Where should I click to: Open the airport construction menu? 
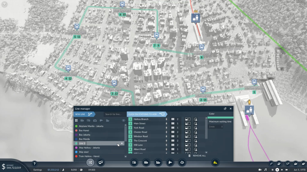[x=170, y=162]
